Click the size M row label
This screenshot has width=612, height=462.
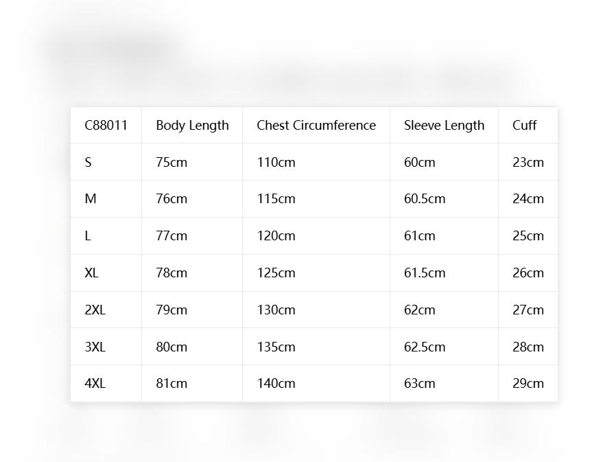tap(106, 198)
